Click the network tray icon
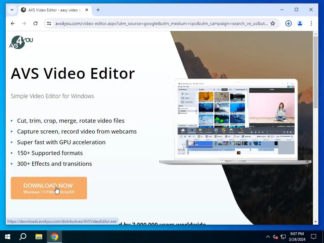The image size is (324, 243). 283,237
